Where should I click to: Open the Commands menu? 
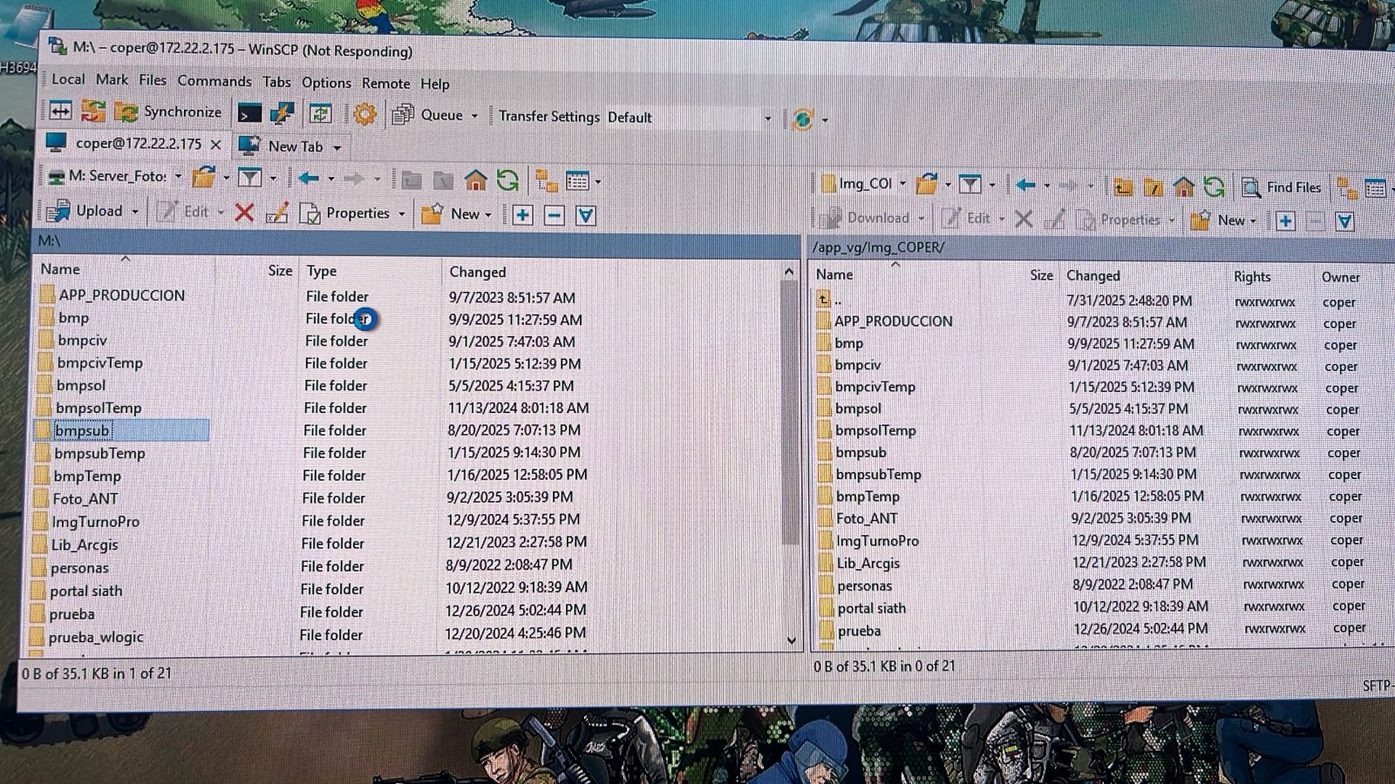tap(214, 81)
